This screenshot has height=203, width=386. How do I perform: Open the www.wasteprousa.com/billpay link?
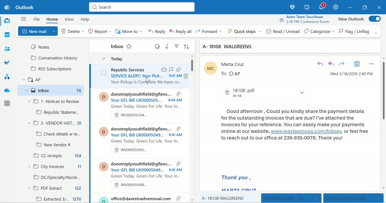(x=306, y=131)
